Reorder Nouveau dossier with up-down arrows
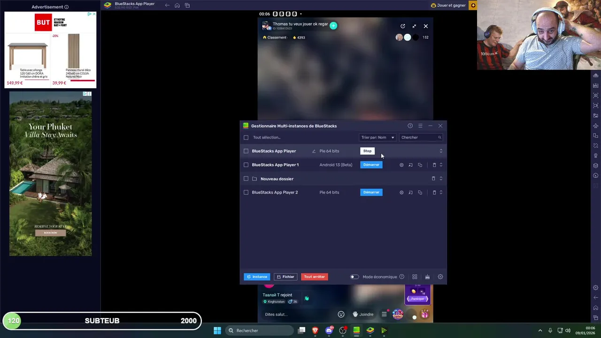 tap(441, 179)
